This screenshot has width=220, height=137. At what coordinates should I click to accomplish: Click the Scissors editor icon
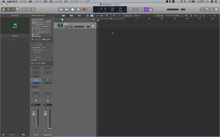coord(34,10)
